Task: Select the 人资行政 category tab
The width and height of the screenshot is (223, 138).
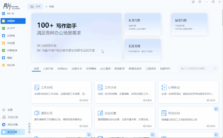Action: tap(48, 68)
